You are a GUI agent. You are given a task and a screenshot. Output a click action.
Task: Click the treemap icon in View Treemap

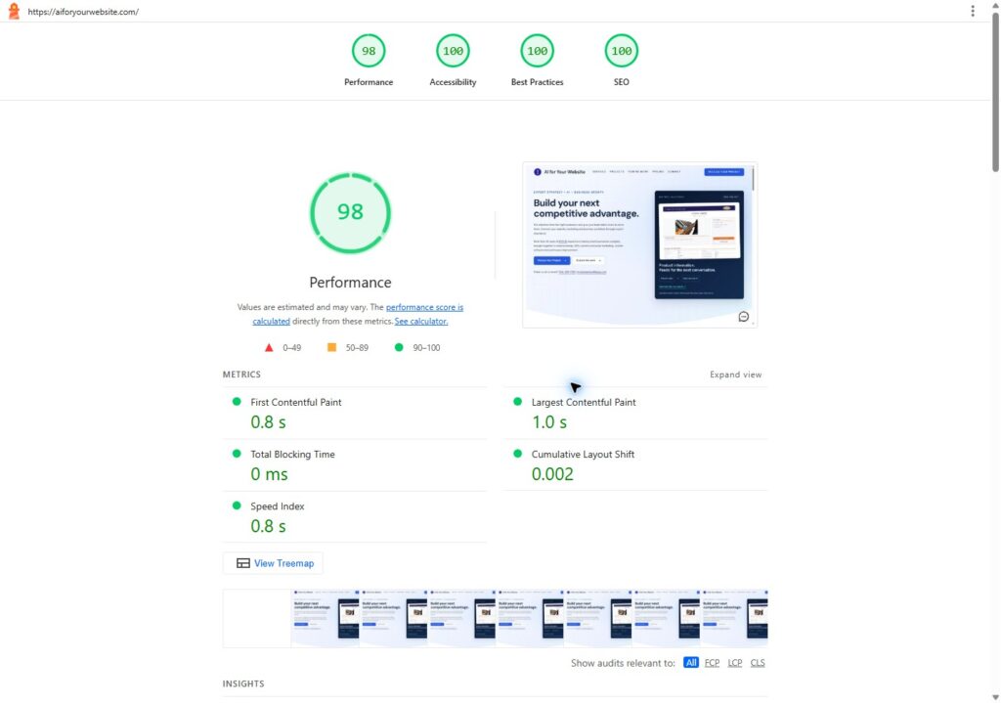[x=242, y=563]
